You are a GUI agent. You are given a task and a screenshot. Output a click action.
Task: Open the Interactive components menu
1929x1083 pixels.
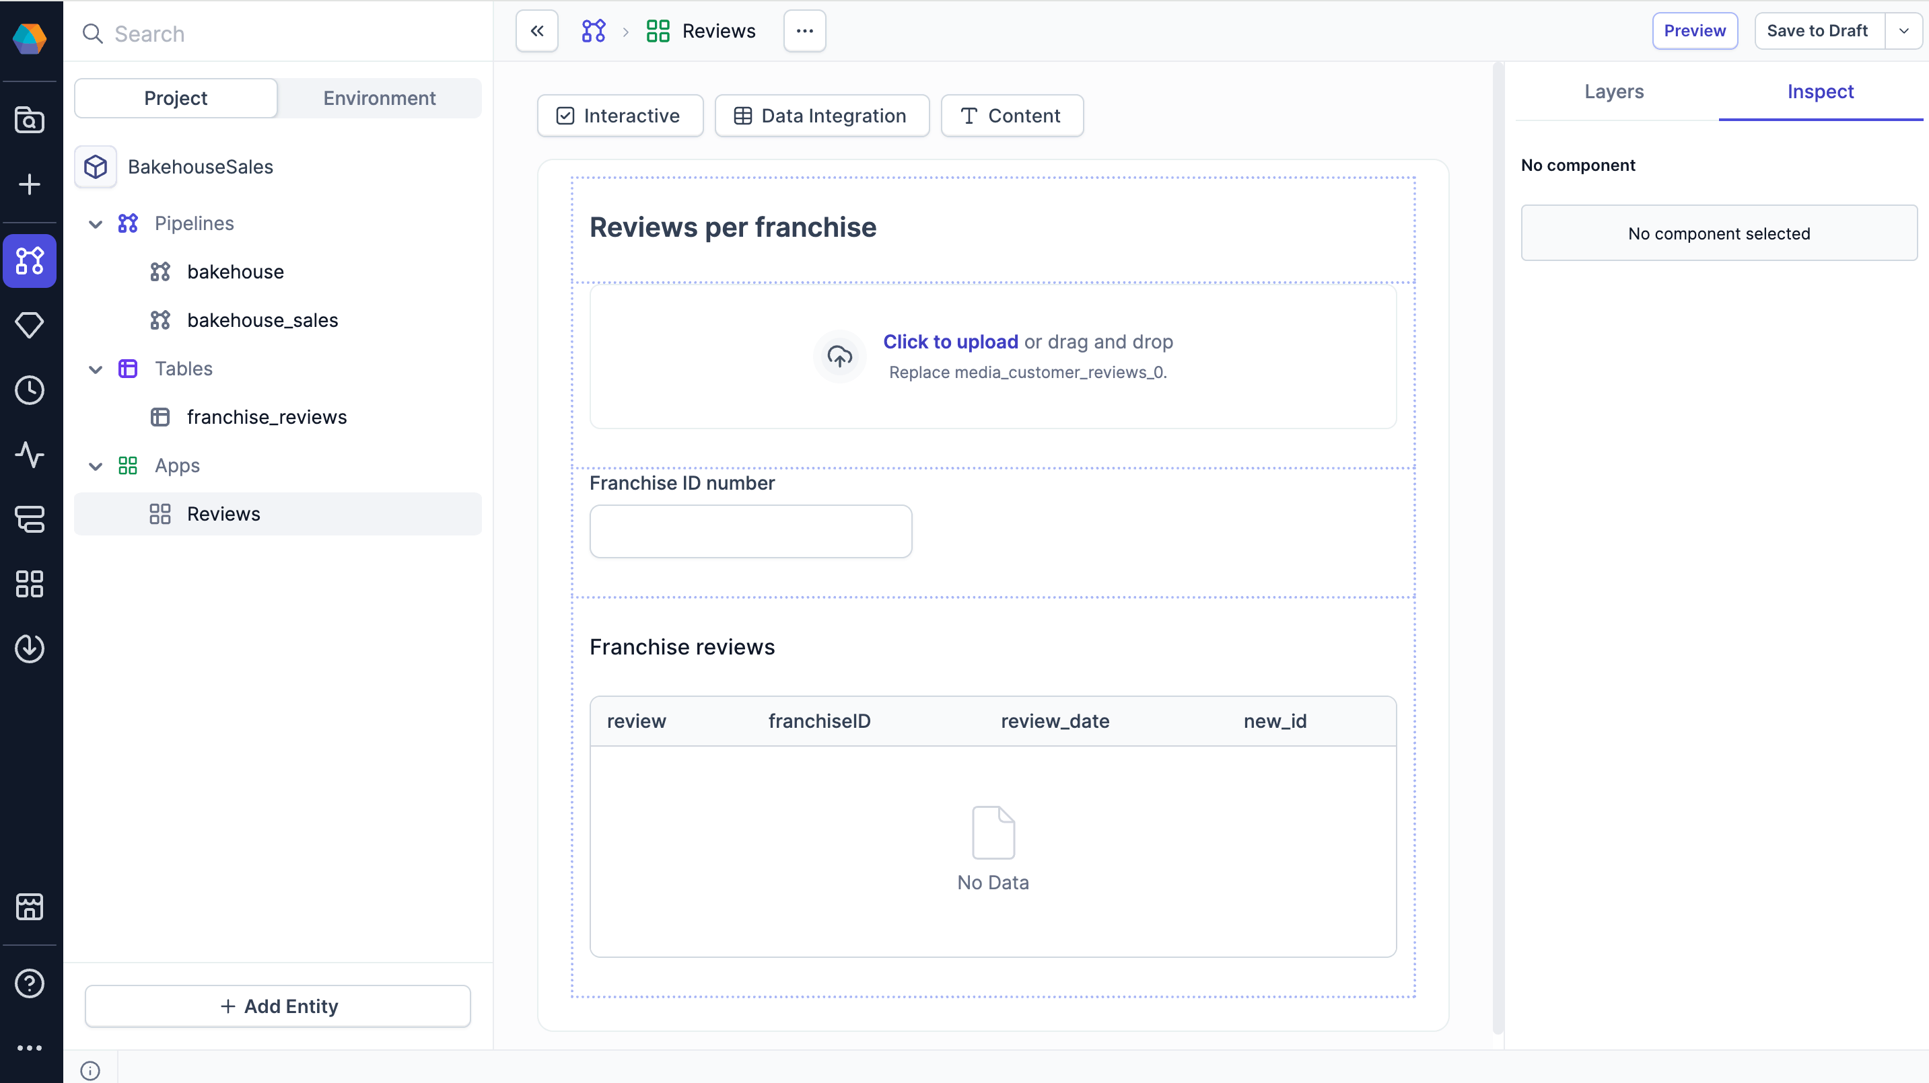tap(620, 116)
